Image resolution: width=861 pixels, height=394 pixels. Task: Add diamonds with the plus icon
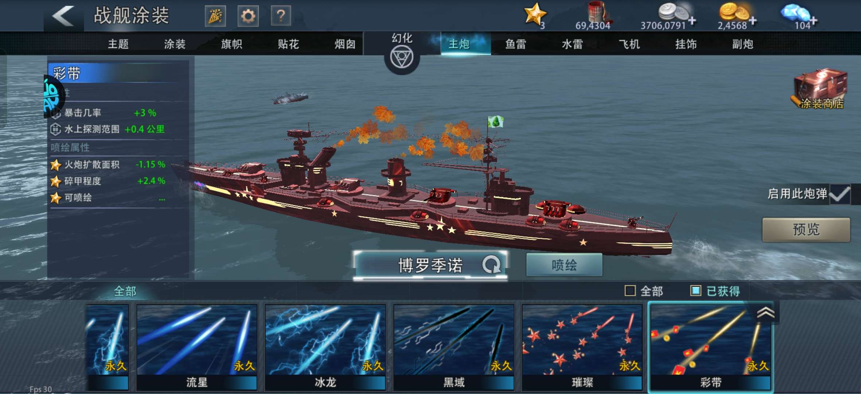pyautogui.click(x=814, y=21)
